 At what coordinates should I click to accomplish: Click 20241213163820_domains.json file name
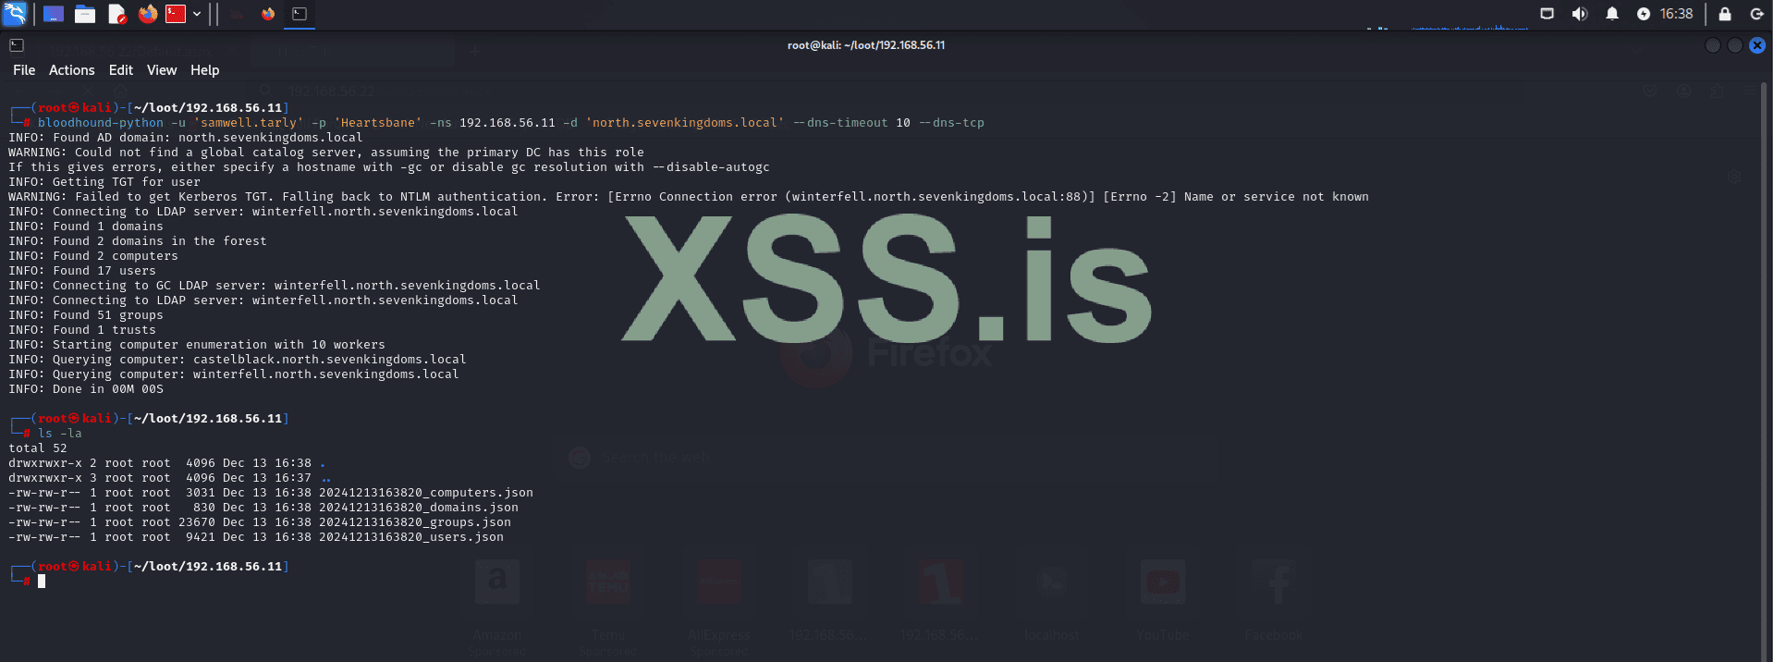(x=419, y=508)
